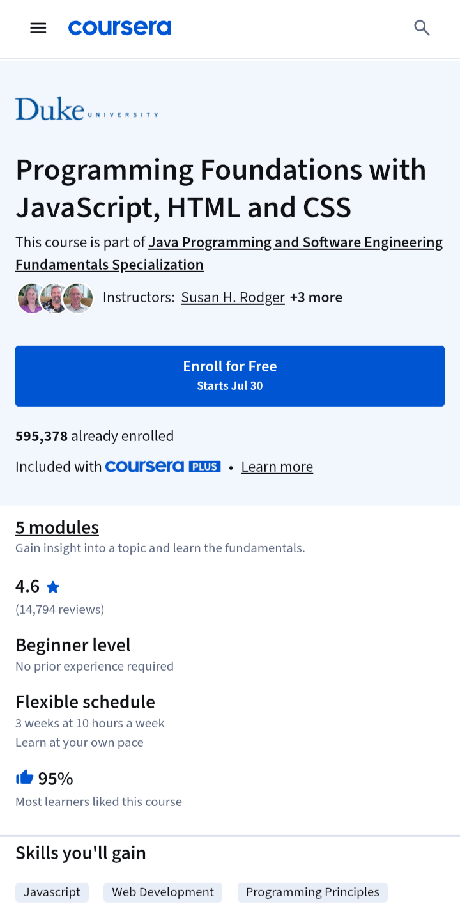Open Susan H. Rodger instructor profile

(233, 297)
